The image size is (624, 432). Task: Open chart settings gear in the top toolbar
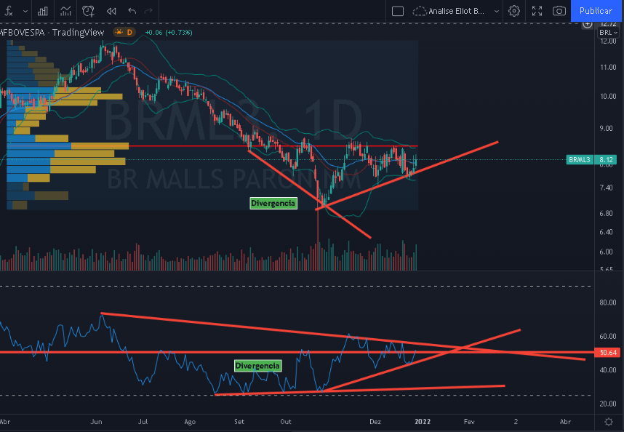(x=514, y=11)
